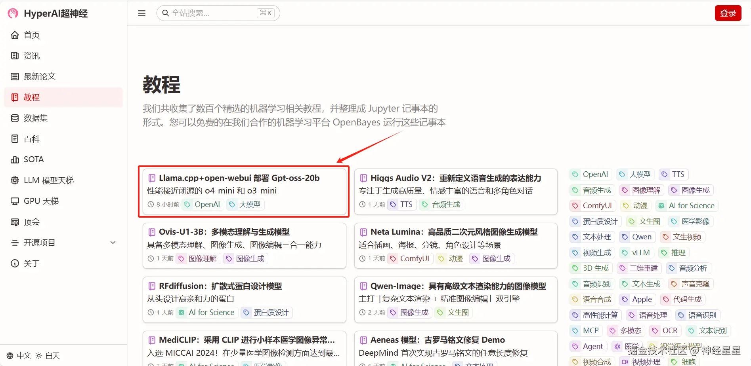Click the notebook icon on Ovis-U1-3B tutorial
The width and height of the screenshot is (751, 366).
(152, 232)
